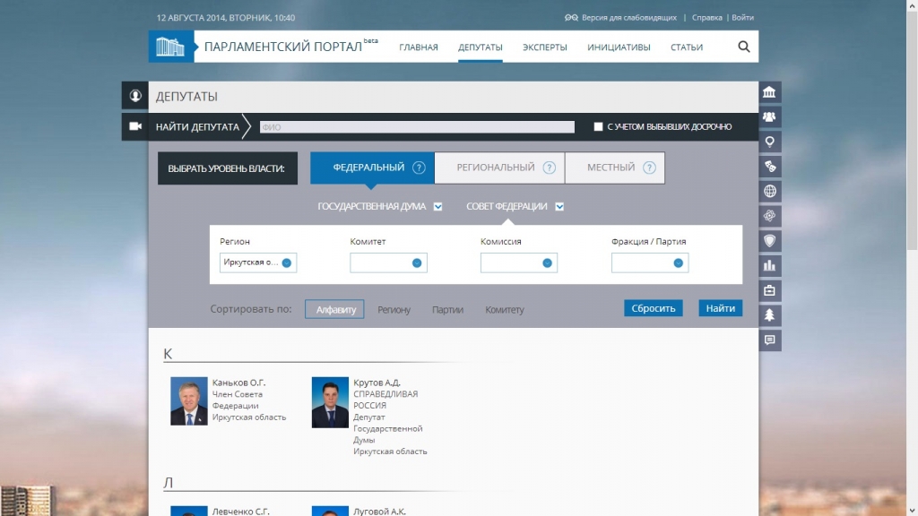Open the СТАТЬИ menu item
The height and width of the screenshot is (516, 918).
click(687, 47)
